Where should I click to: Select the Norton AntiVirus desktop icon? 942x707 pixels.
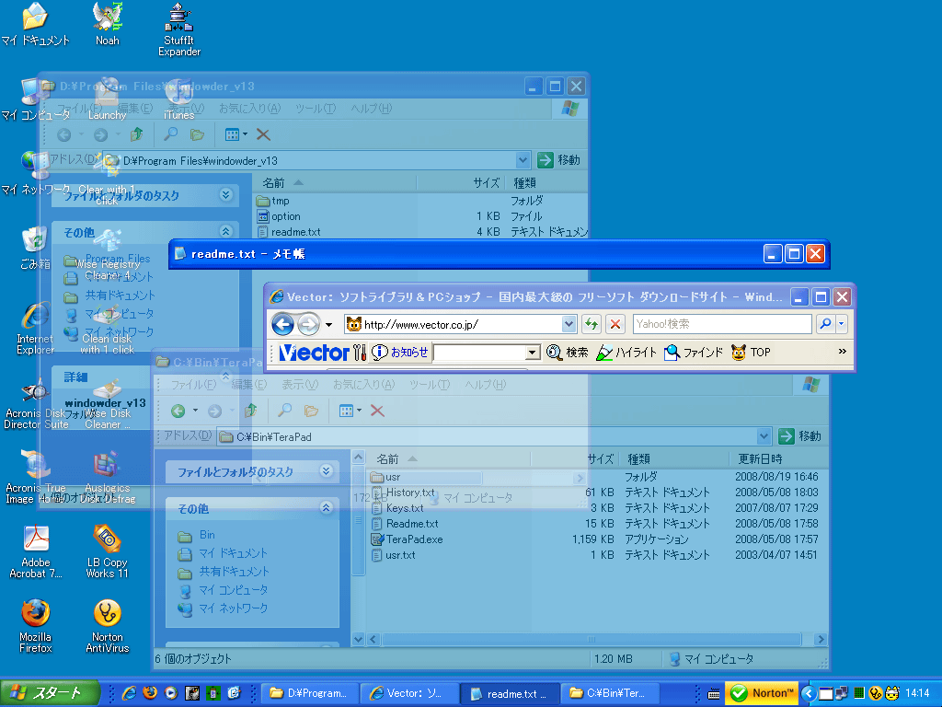[108, 626]
